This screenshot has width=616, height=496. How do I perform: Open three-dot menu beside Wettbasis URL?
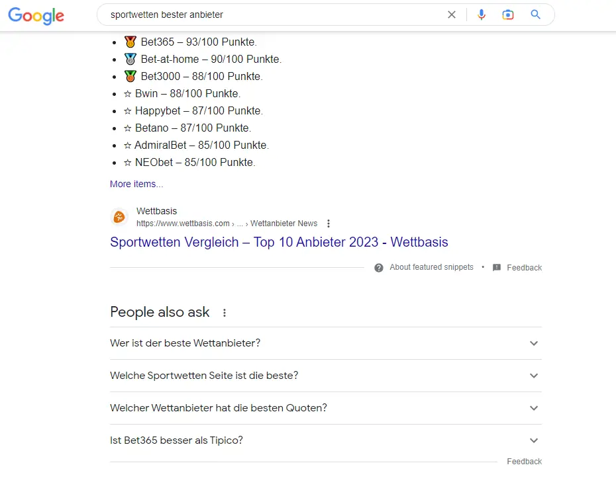329,224
